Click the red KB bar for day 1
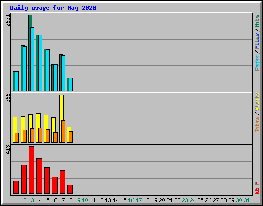This screenshot has height=206, width=263. pos(16,187)
